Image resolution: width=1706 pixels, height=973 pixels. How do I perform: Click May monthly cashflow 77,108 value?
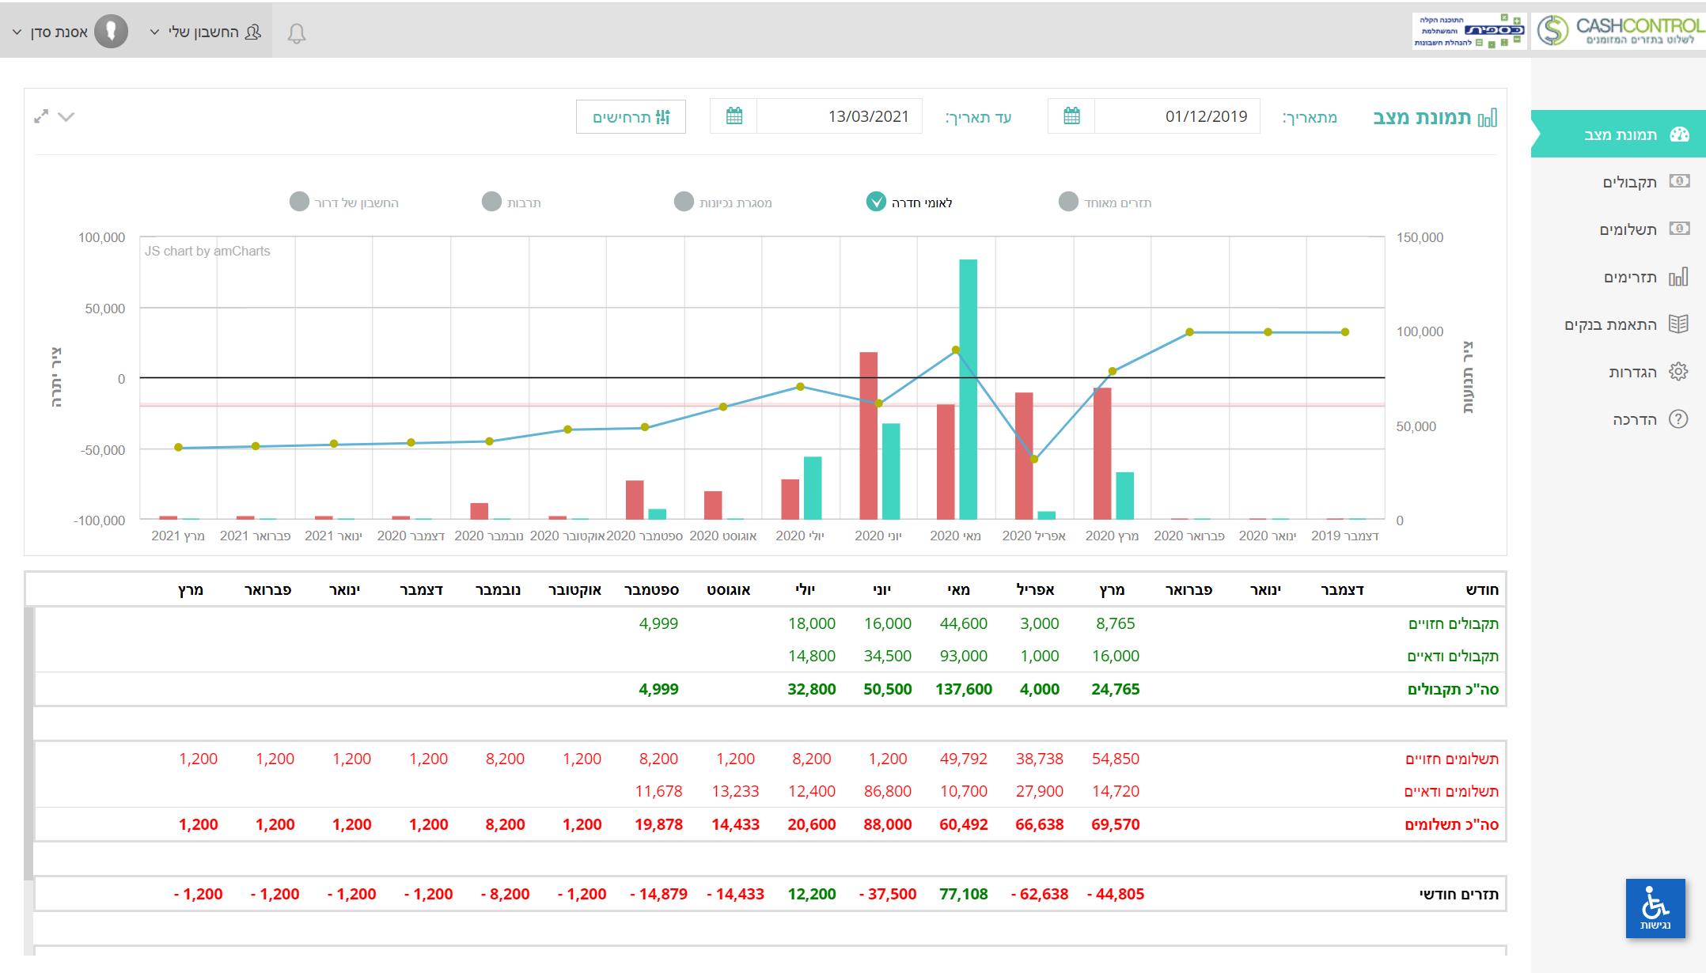pos(963,894)
